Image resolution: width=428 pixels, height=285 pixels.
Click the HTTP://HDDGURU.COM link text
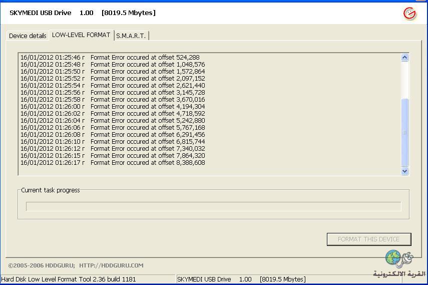pyautogui.click(x=111, y=265)
